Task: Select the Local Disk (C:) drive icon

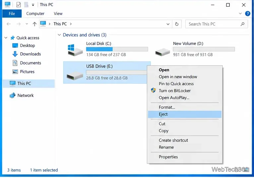Action: pos(75,50)
